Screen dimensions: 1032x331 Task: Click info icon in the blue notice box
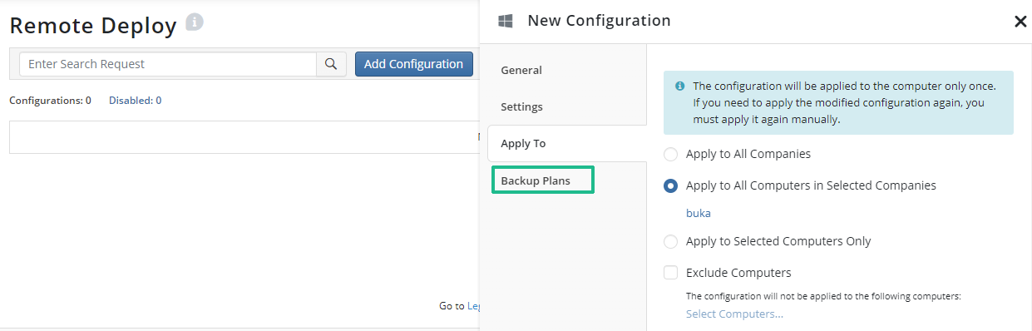pyautogui.click(x=679, y=86)
